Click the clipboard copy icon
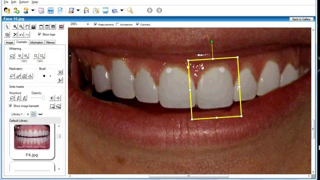 point(96,10)
